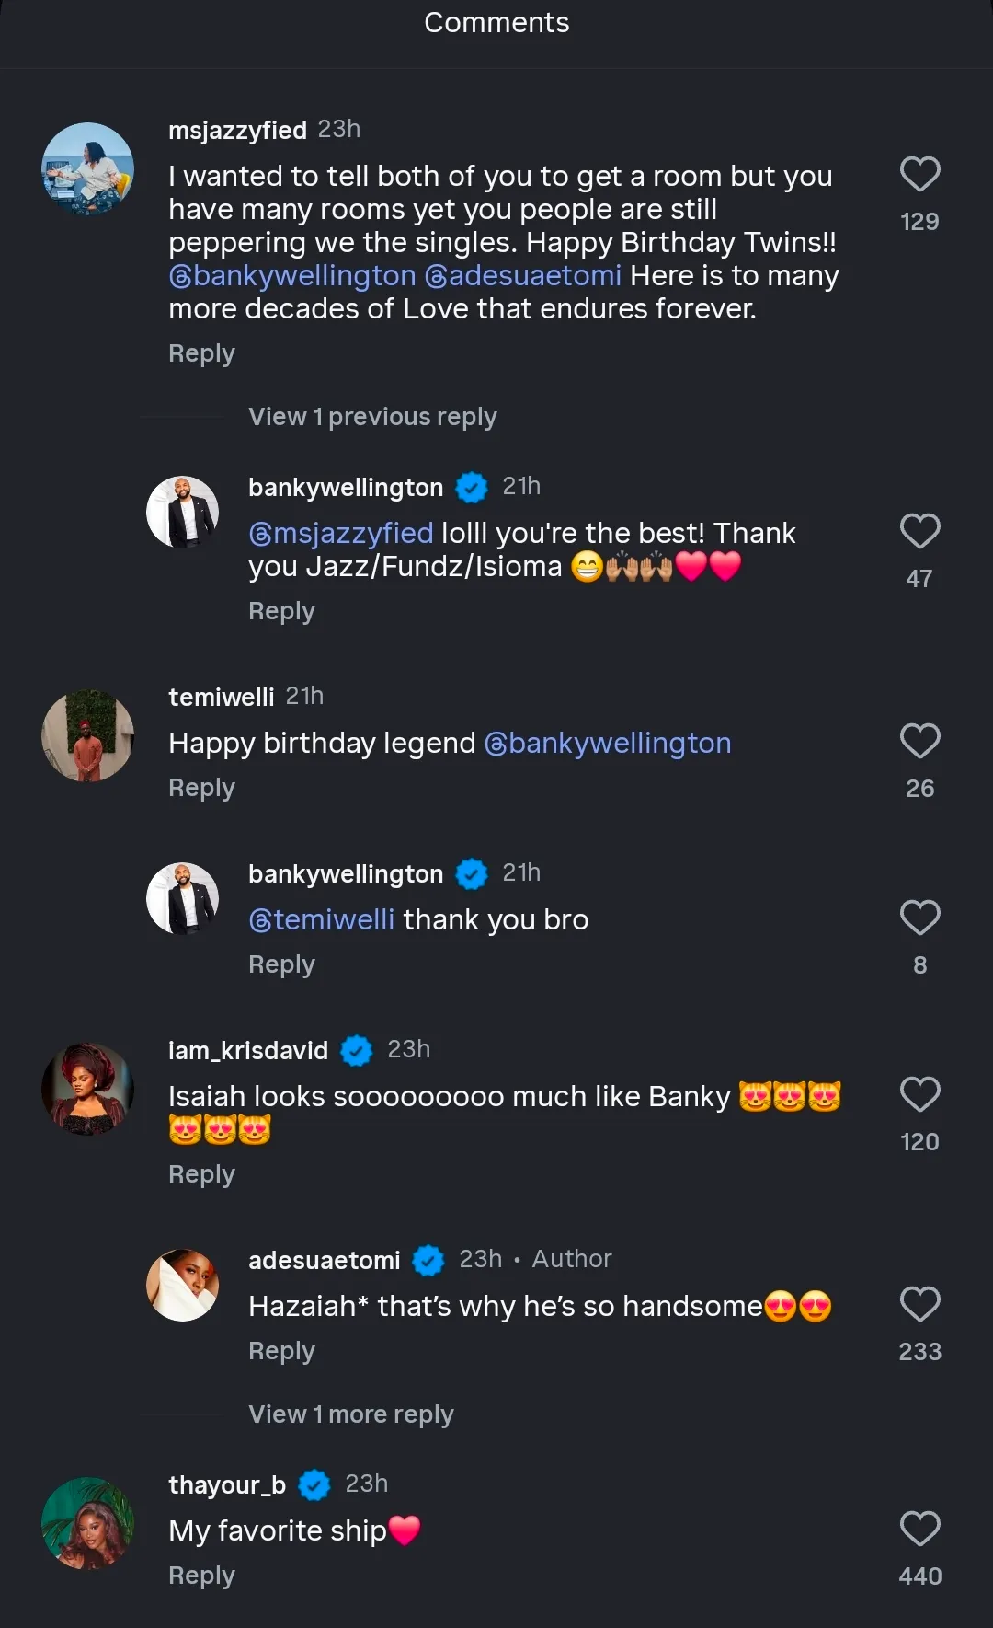Tap the heart on temiwelli's comment
This screenshot has height=1628, width=993.
(919, 741)
